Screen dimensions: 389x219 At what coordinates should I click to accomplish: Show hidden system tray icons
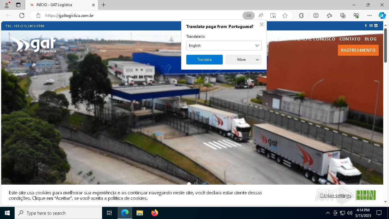click(328, 213)
